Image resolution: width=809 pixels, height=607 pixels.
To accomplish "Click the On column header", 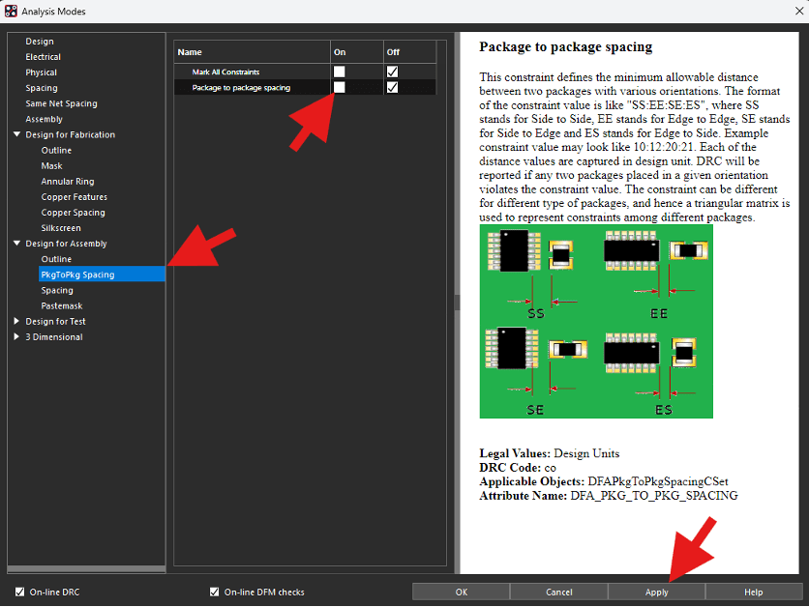I will [x=357, y=52].
